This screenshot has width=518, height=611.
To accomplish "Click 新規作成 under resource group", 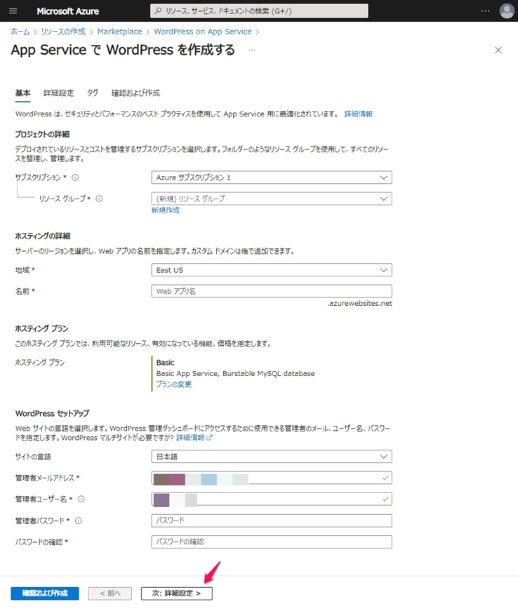I will coord(166,210).
